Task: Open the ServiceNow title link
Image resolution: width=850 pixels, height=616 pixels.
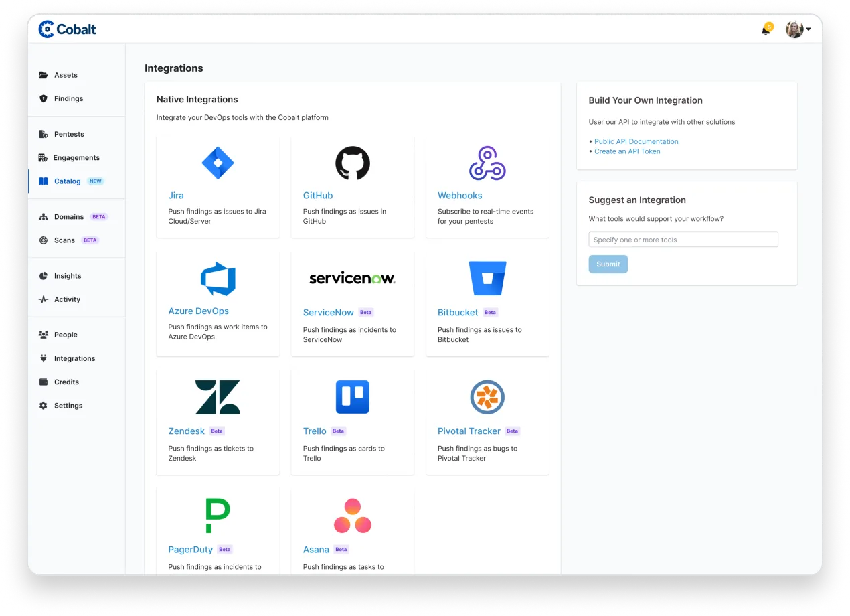Action: pyautogui.click(x=329, y=313)
